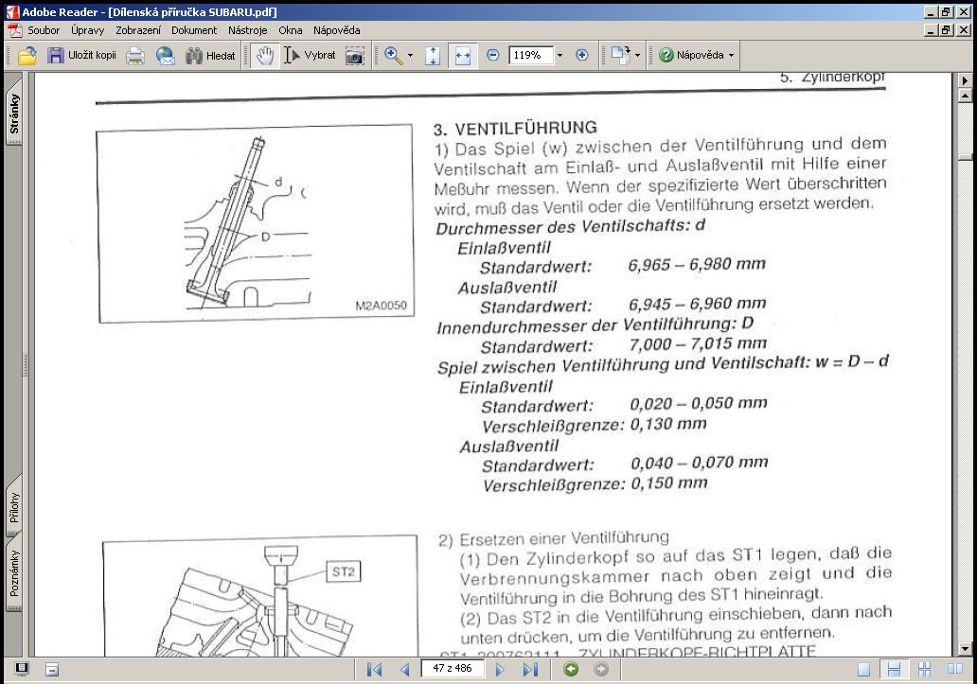
Task: Open the document pane options arrow
Action: point(965,80)
